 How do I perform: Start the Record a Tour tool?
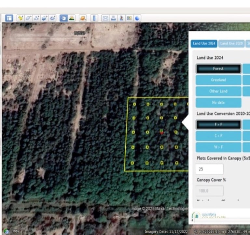(52, 18)
